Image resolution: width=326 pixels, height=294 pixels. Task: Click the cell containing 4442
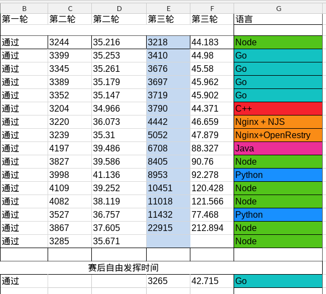[168, 122]
